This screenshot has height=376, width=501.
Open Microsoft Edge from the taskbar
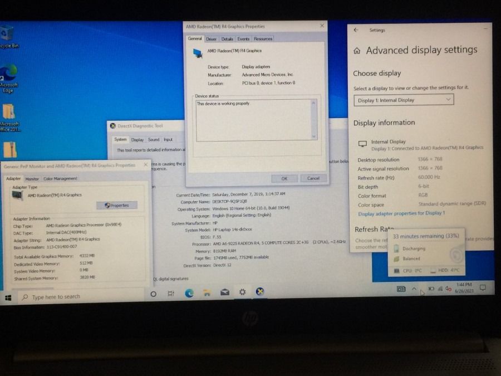189,291
